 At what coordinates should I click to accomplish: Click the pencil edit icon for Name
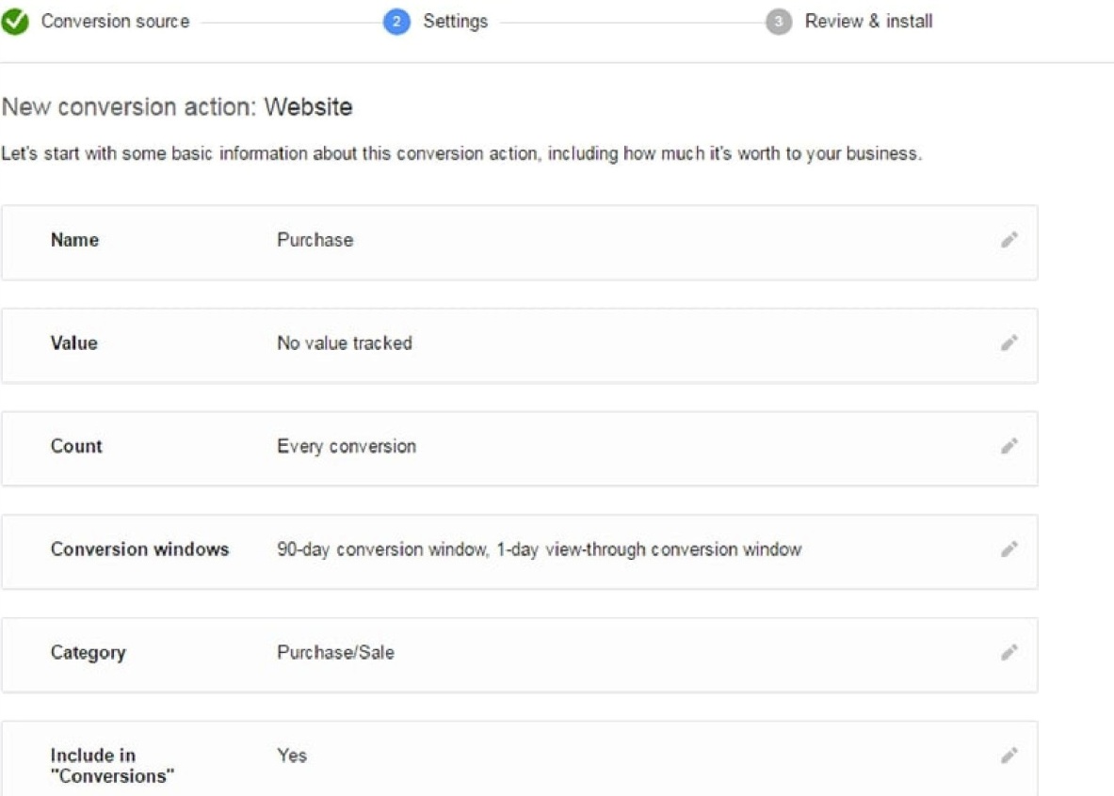coord(1009,240)
